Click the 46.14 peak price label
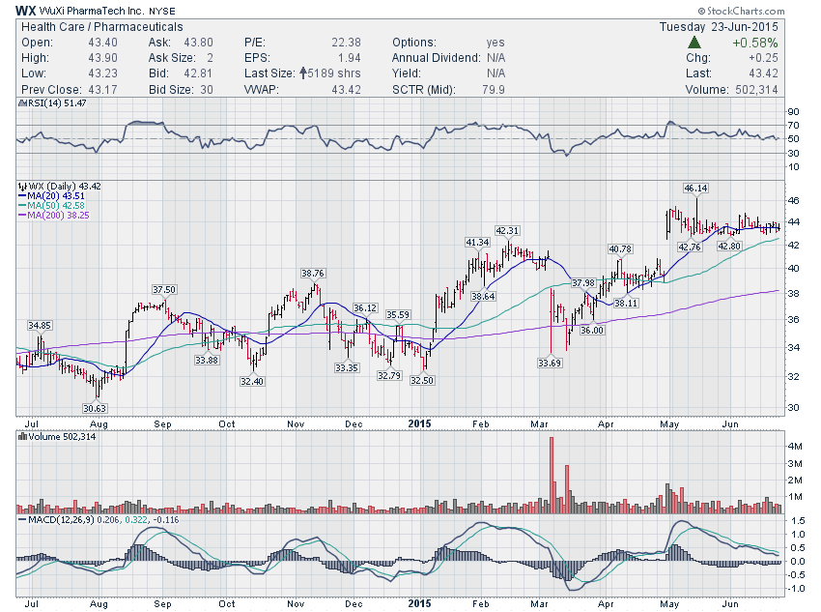 pyautogui.click(x=695, y=189)
